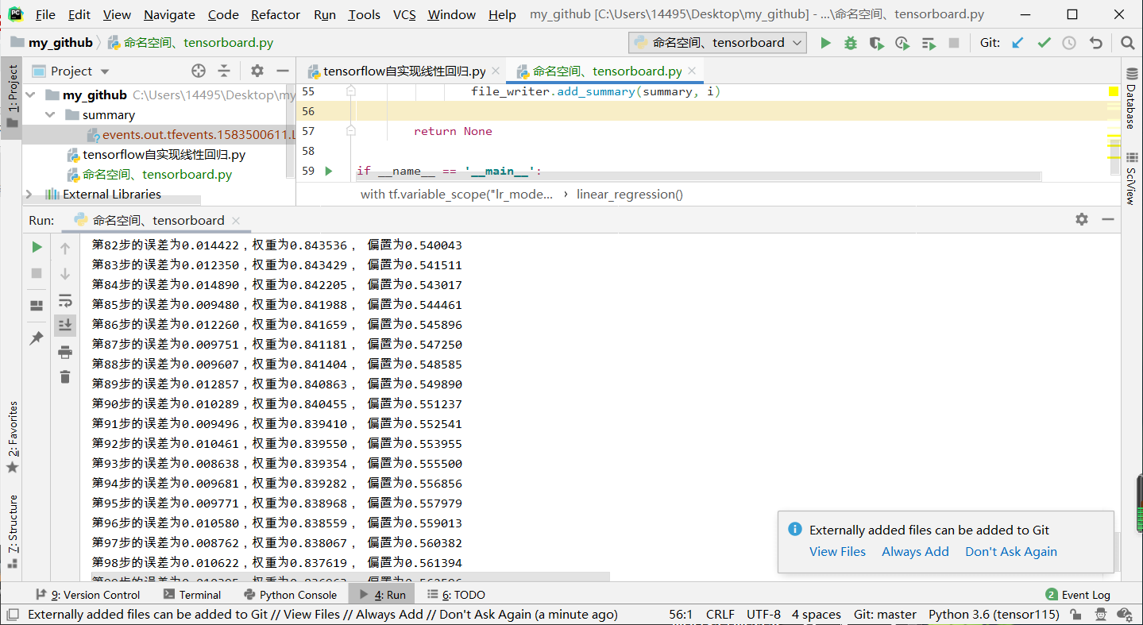The width and height of the screenshot is (1143, 625).
Task: Toggle soft-wrap in Run output
Action: (x=65, y=300)
